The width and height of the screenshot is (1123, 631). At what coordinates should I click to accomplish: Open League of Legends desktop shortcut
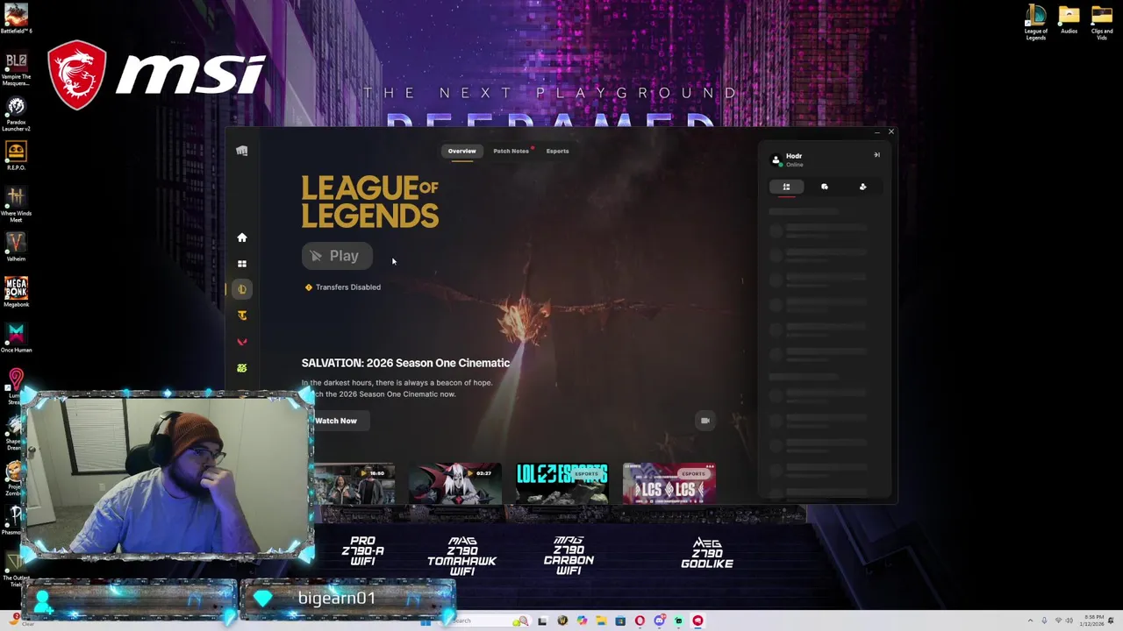(x=1036, y=23)
